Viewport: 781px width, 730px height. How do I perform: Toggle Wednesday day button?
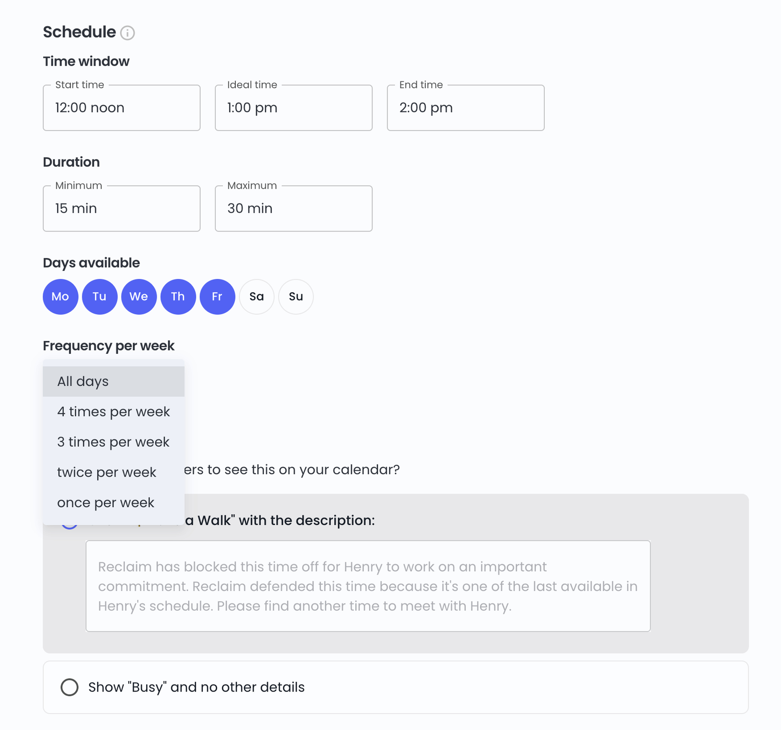point(139,297)
